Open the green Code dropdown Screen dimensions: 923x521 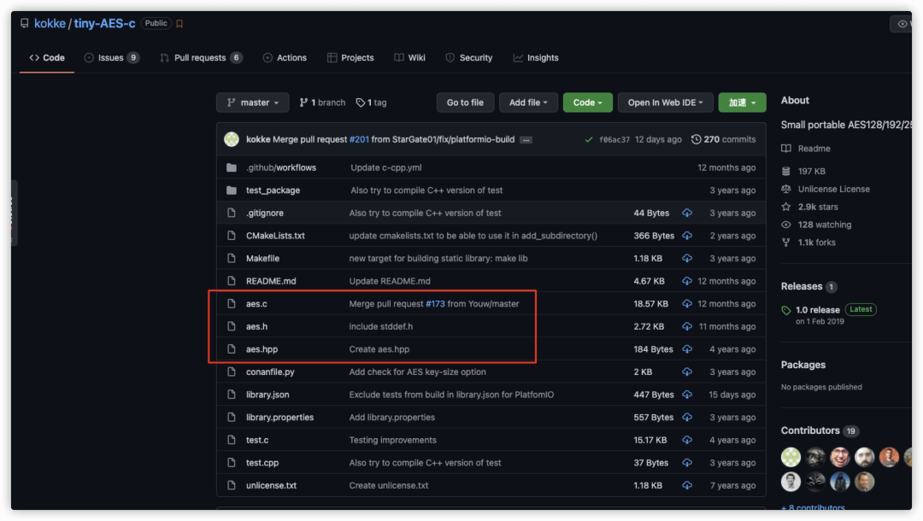587,102
